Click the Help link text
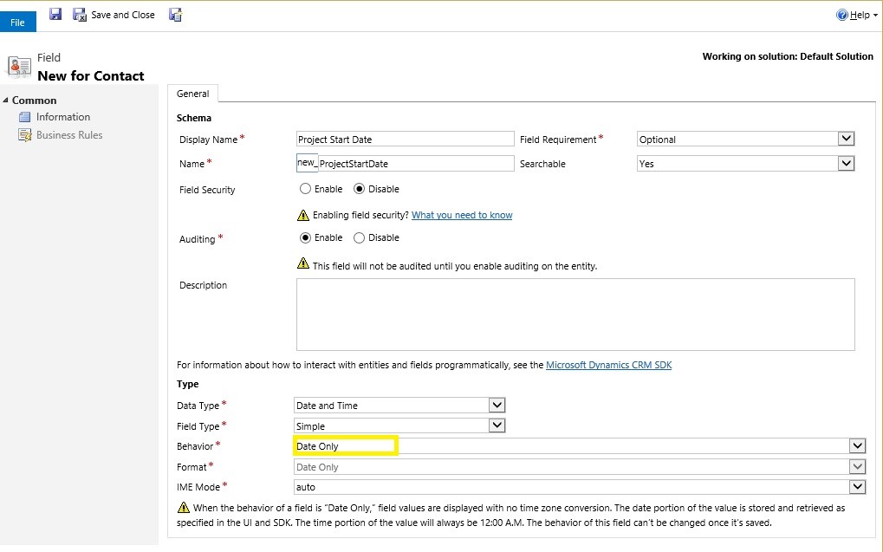 click(x=860, y=16)
